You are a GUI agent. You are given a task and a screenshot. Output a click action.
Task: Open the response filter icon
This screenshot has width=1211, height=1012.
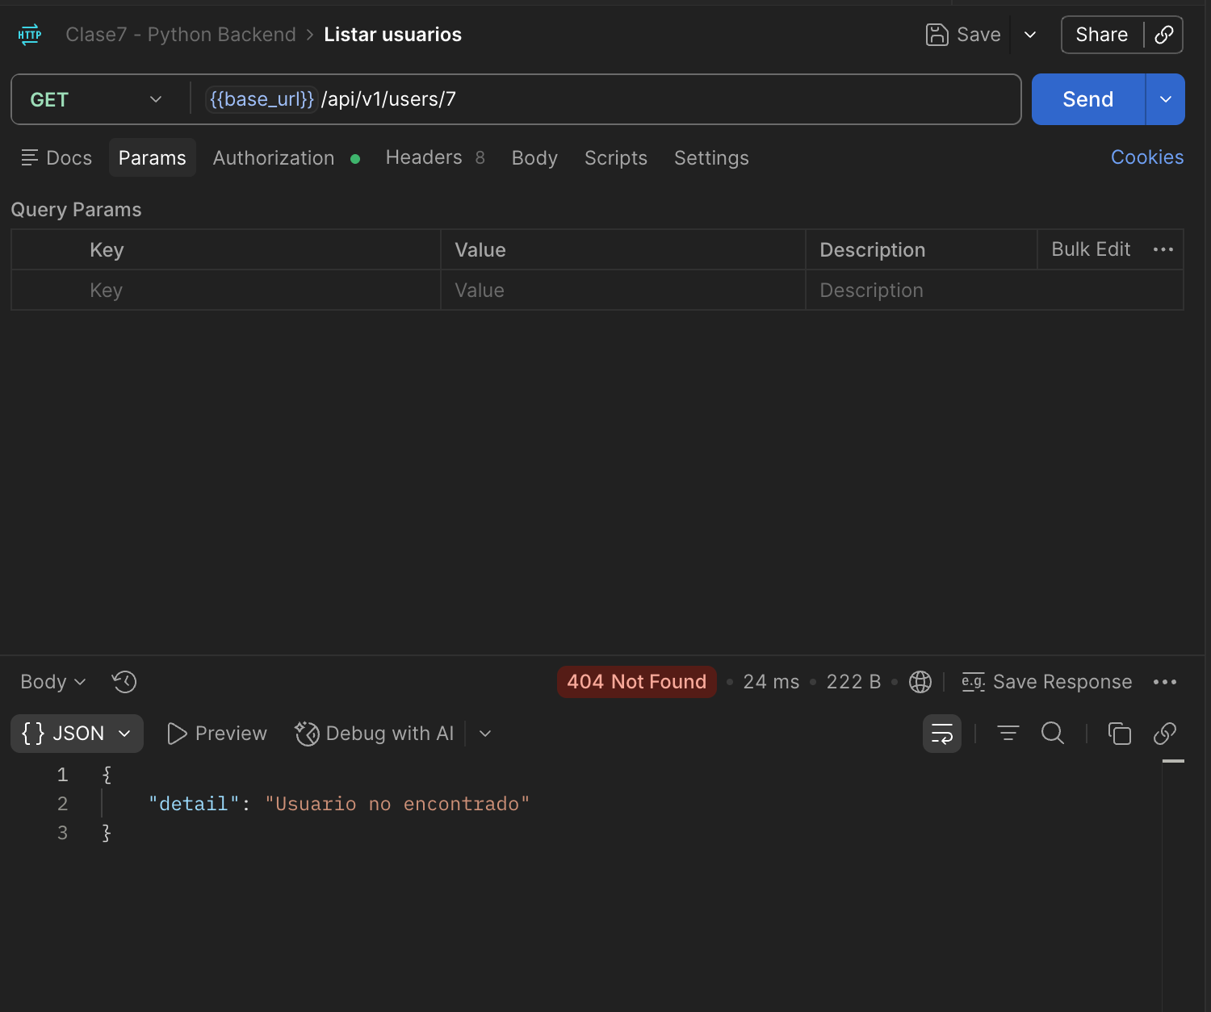(1008, 734)
